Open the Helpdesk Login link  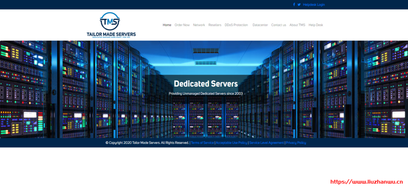[314, 5]
